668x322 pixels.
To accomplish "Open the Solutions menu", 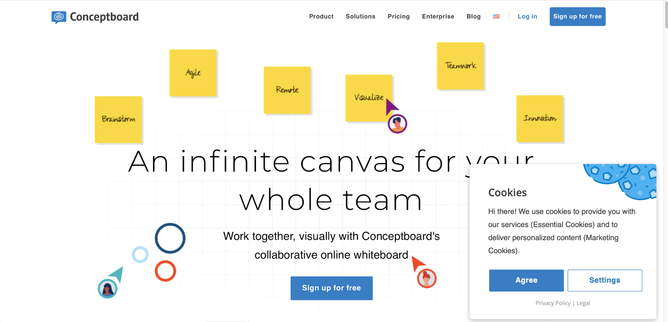I will pos(360,16).
